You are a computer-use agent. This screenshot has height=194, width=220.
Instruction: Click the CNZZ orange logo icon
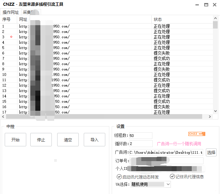point(197,134)
